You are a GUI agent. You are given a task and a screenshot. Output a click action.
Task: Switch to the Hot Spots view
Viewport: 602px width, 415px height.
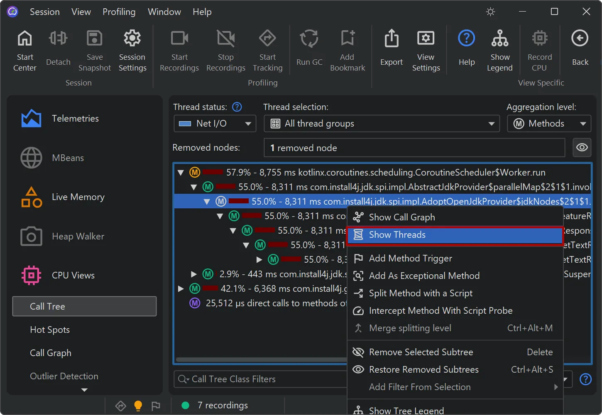click(x=50, y=330)
